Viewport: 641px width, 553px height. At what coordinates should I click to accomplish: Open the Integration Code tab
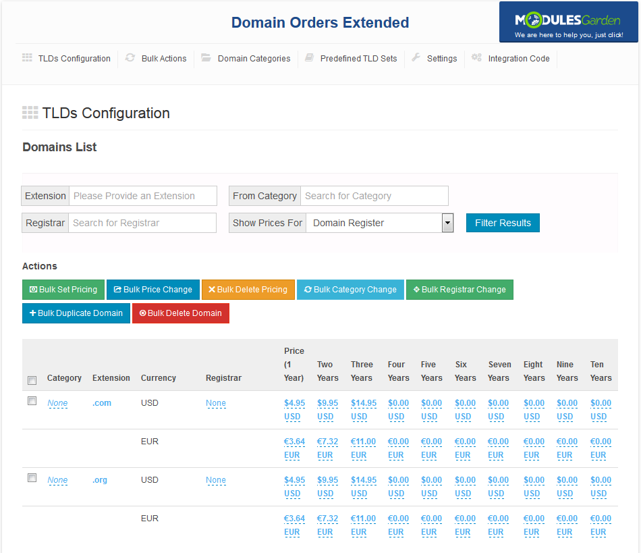pos(519,59)
